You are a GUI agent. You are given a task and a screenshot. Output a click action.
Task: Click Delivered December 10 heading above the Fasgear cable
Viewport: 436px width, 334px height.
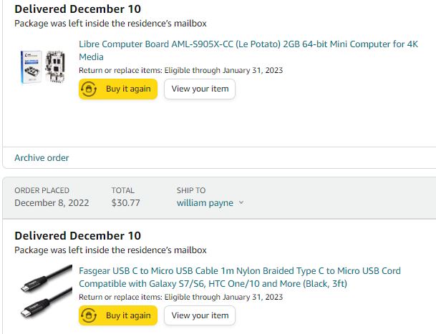point(77,236)
